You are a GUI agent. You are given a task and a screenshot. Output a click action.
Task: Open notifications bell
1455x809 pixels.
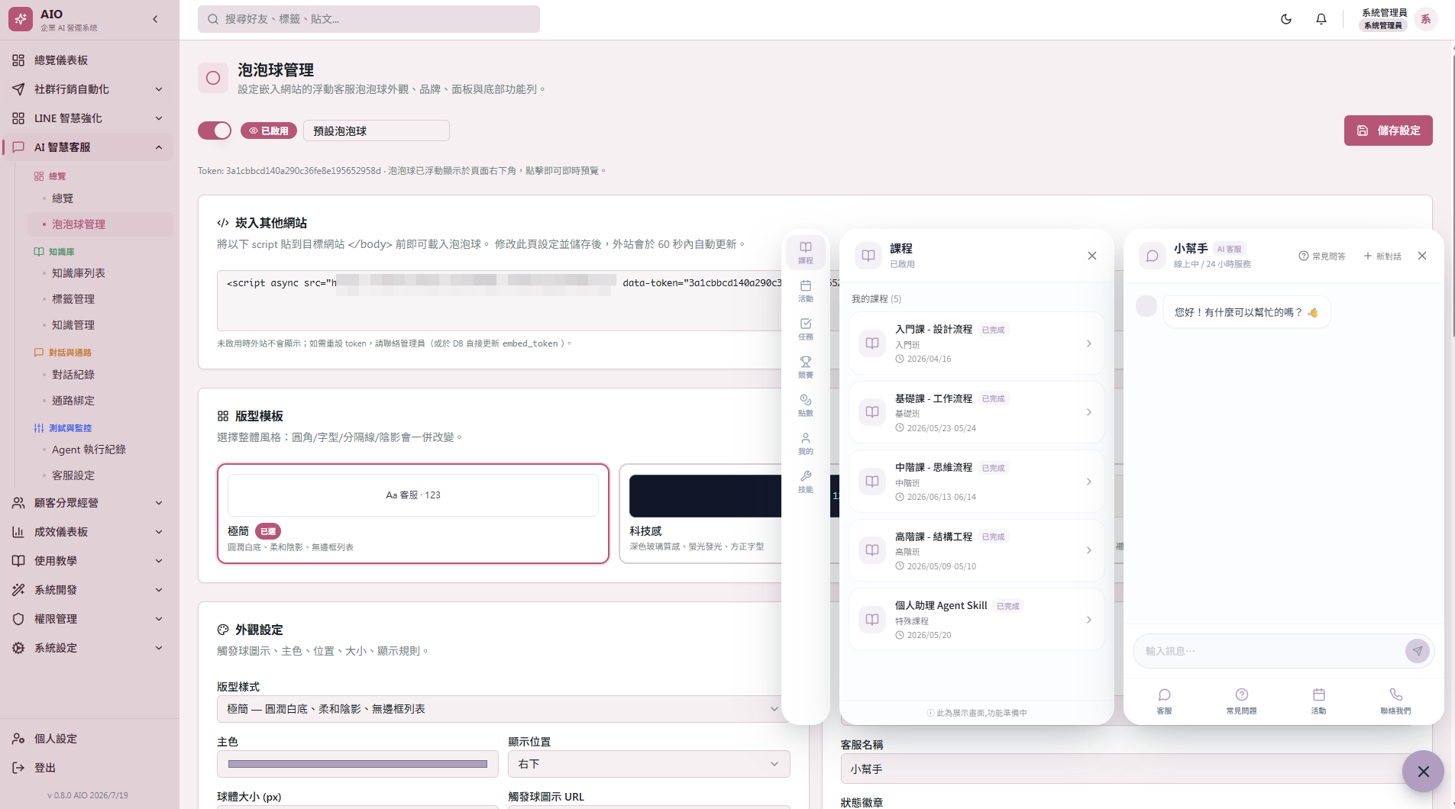[1321, 19]
